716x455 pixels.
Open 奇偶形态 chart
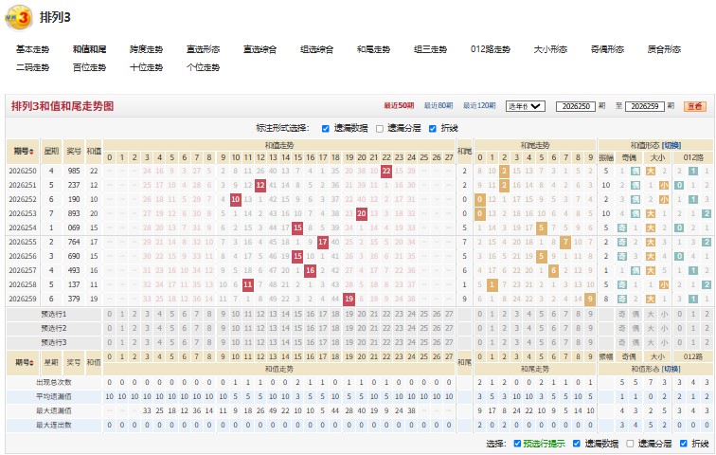(x=607, y=49)
